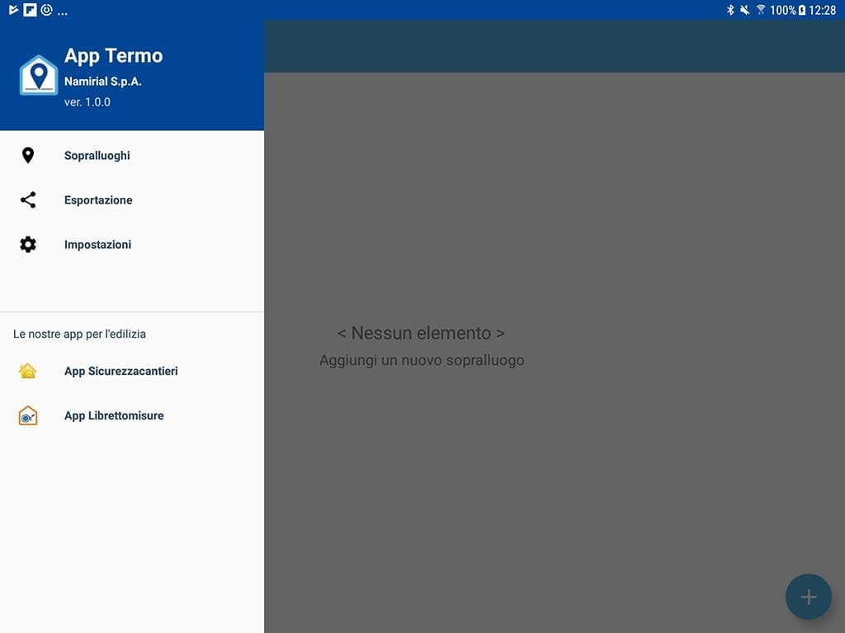Tap the Bluetooth icon in the status bar
This screenshot has width=845, height=633.
[x=730, y=10]
